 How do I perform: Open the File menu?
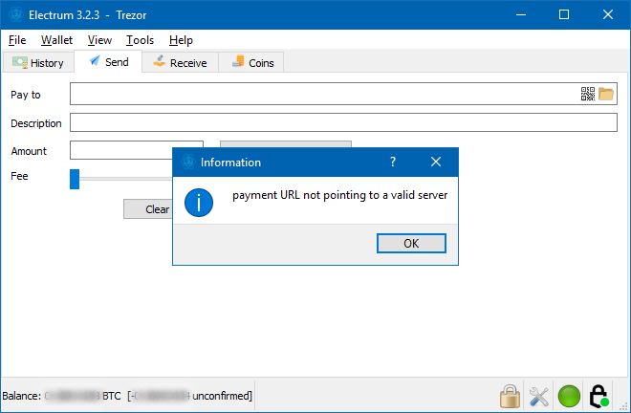point(17,40)
